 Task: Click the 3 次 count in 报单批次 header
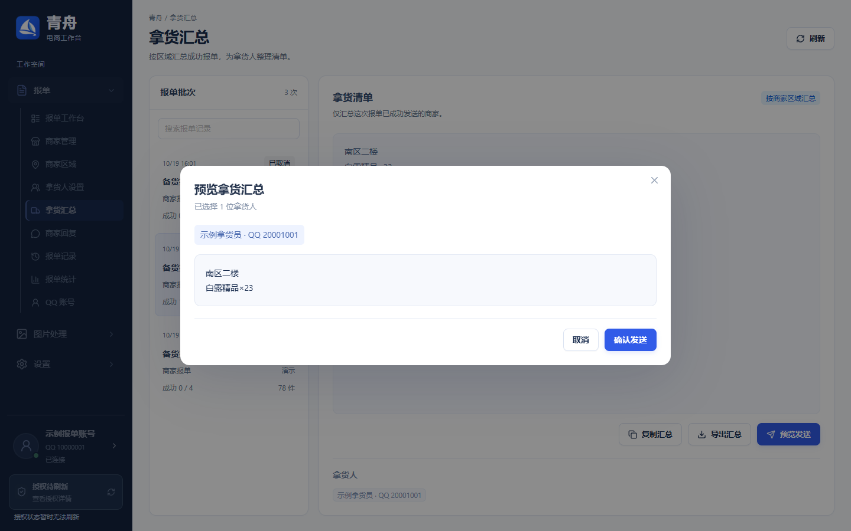(x=291, y=93)
